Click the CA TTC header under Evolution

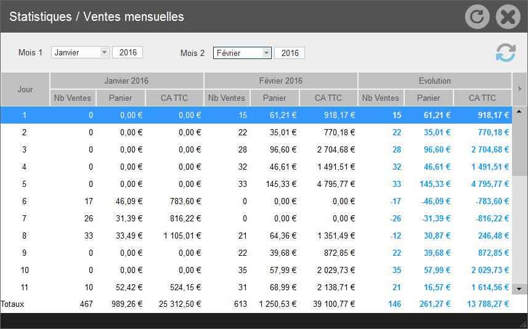point(482,98)
